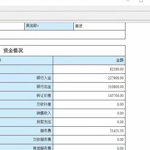
Task: Select the amount 82180.00
Action: [117, 69]
